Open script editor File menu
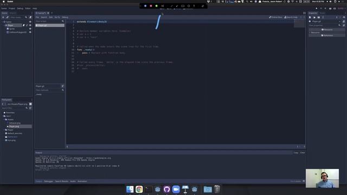 click(x=37, y=17)
